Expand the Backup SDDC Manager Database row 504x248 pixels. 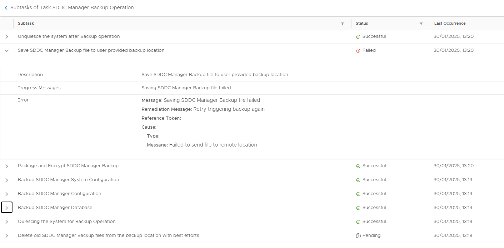[7, 208]
